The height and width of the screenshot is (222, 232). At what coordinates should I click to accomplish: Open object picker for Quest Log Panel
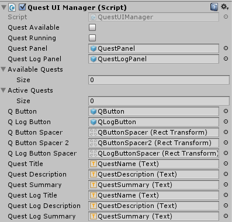[x=226, y=59]
